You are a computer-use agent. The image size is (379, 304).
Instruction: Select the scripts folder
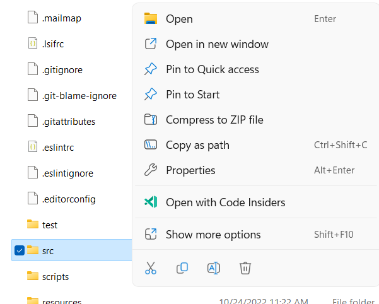[55, 276]
